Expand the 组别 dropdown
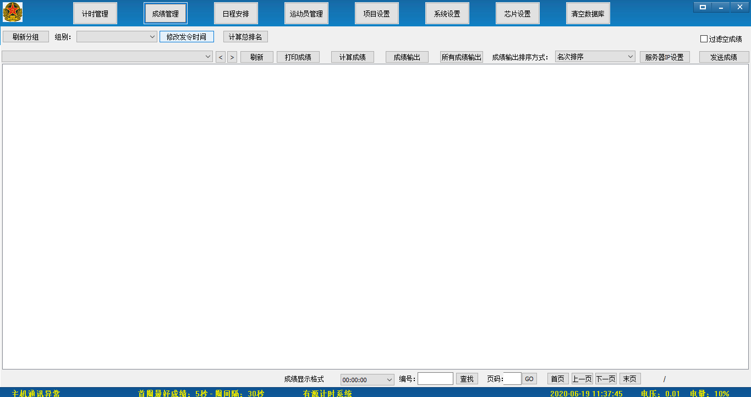This screenshot has height=397, width=751. (117, 37)
